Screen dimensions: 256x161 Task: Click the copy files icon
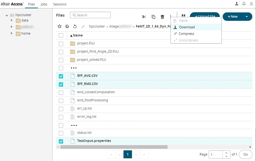[153, 17]
